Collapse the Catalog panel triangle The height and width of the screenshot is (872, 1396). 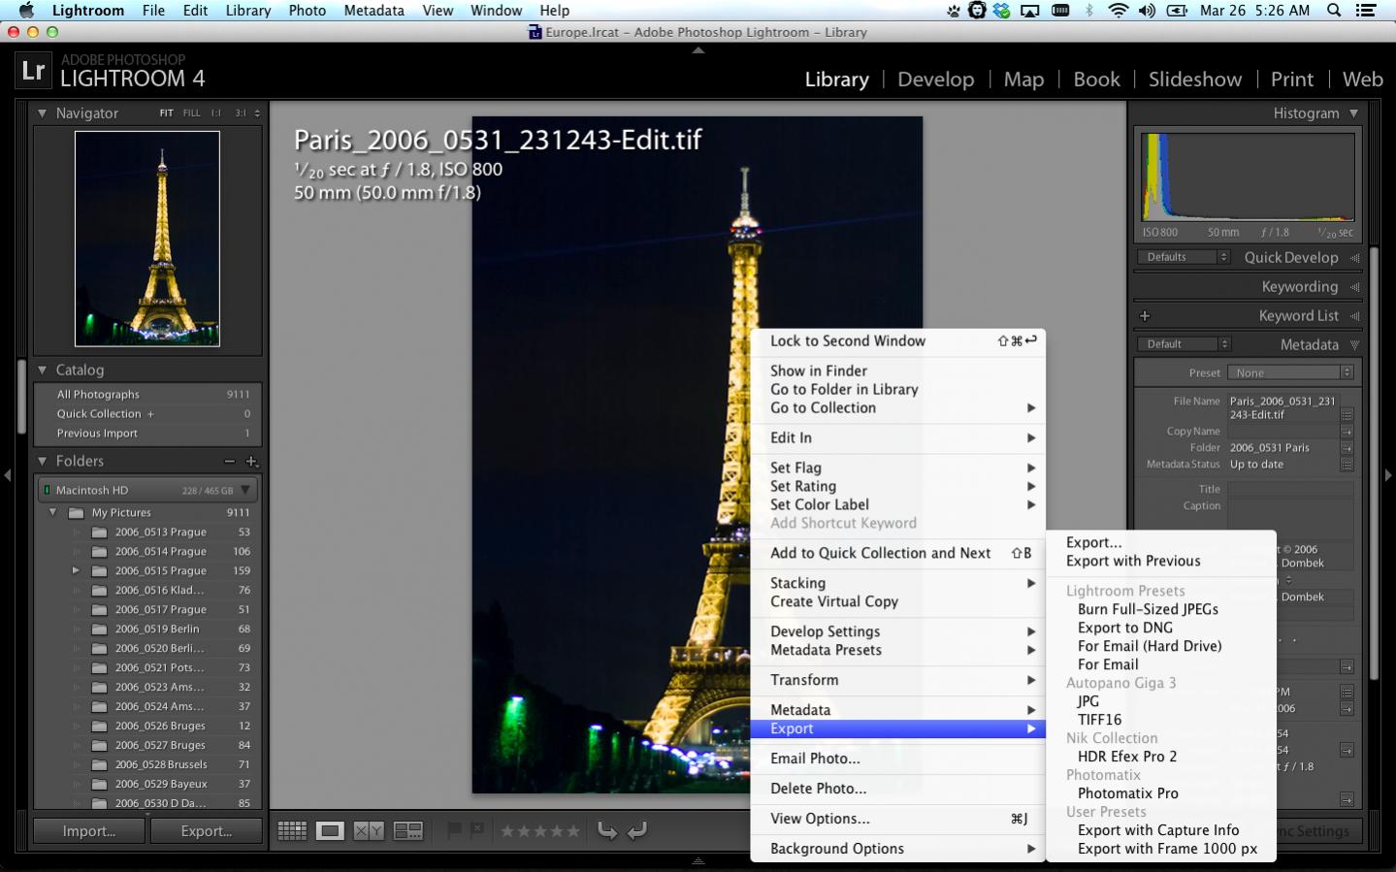43,371
